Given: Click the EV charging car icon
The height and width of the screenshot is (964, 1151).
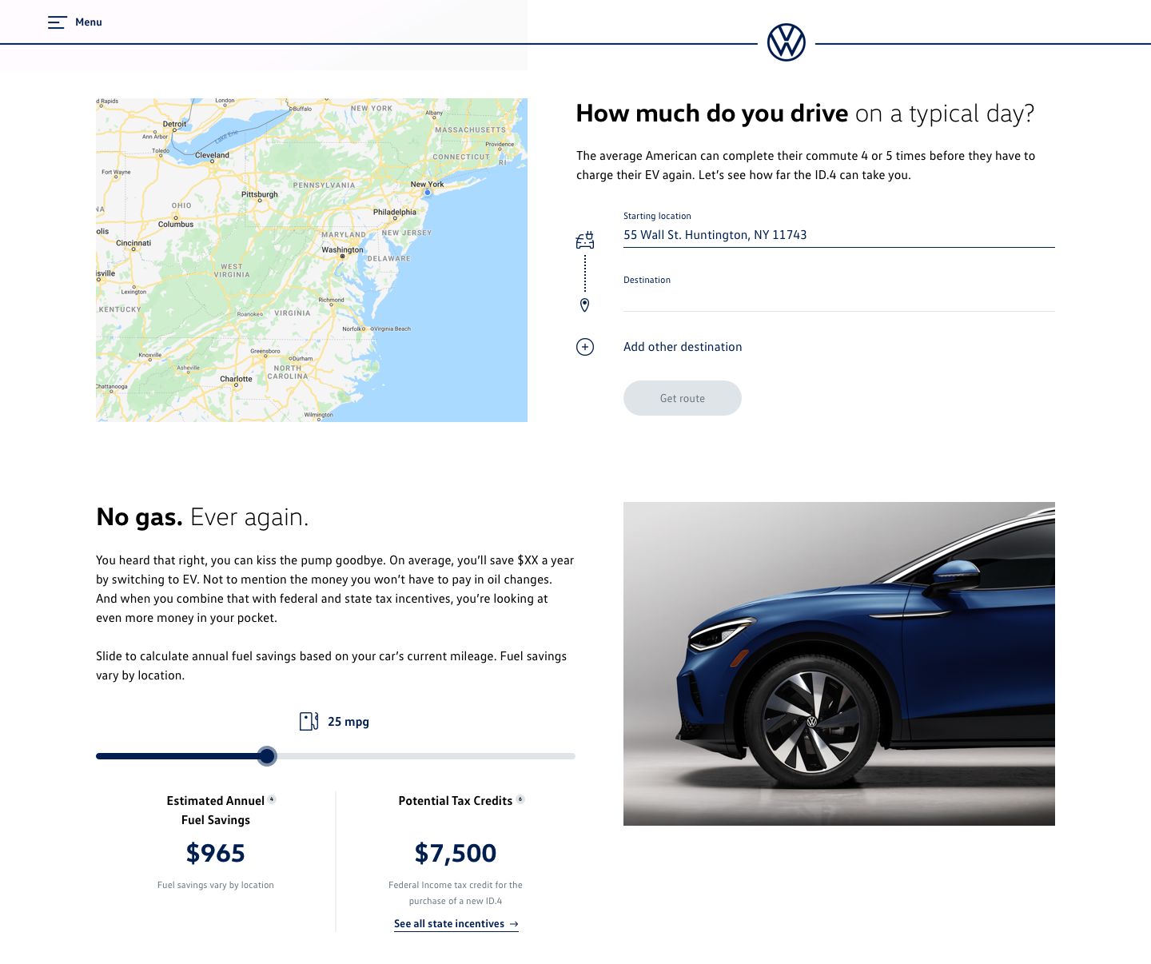Looking at the screenshot, I should point(585,240).
